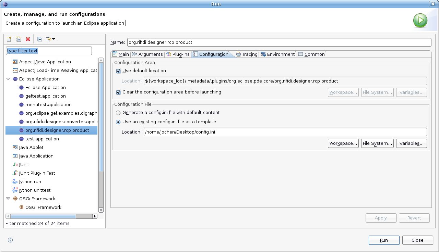Click the test.application launch icon
This screenshot has width=439, height=252.
coord(21,139)
